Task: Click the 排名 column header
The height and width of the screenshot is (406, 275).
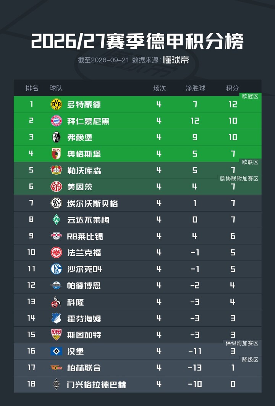Action: [32, 88]
